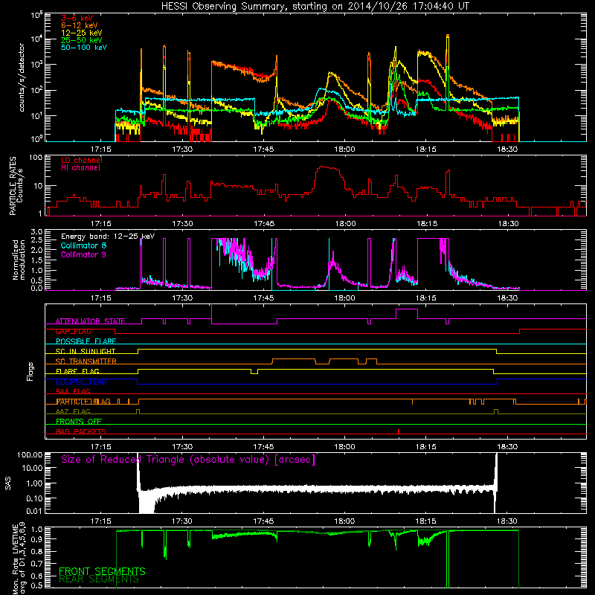This screenshot has height=595, width=595.
Task: Click the 17:30 tick under modulation panel
Action: click(x=182, y=298)
